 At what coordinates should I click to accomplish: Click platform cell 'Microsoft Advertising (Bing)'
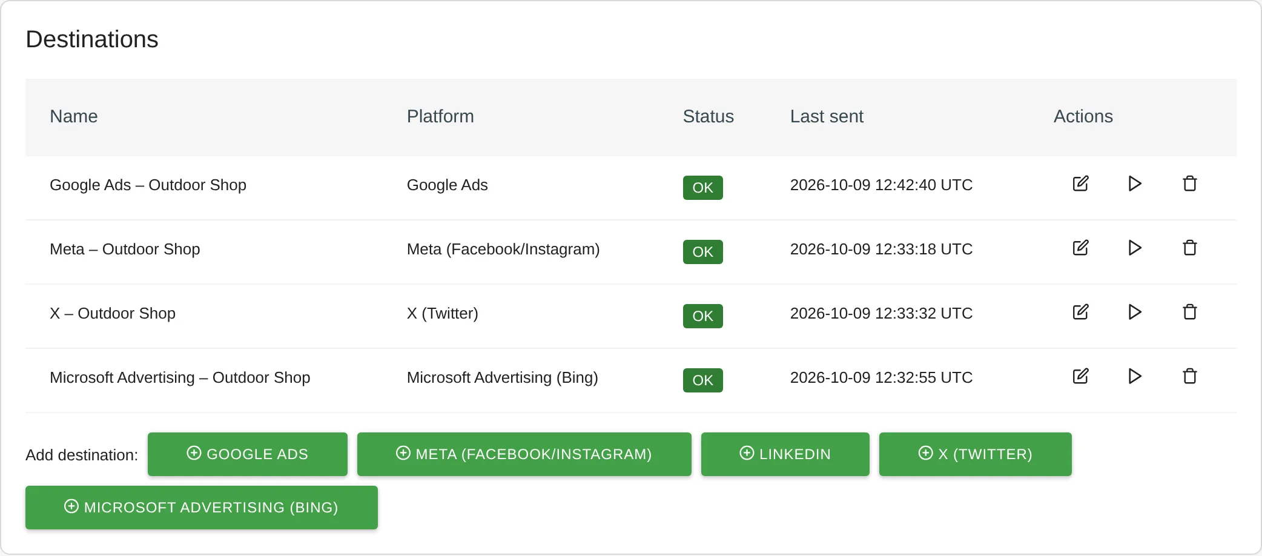[503, 377]
